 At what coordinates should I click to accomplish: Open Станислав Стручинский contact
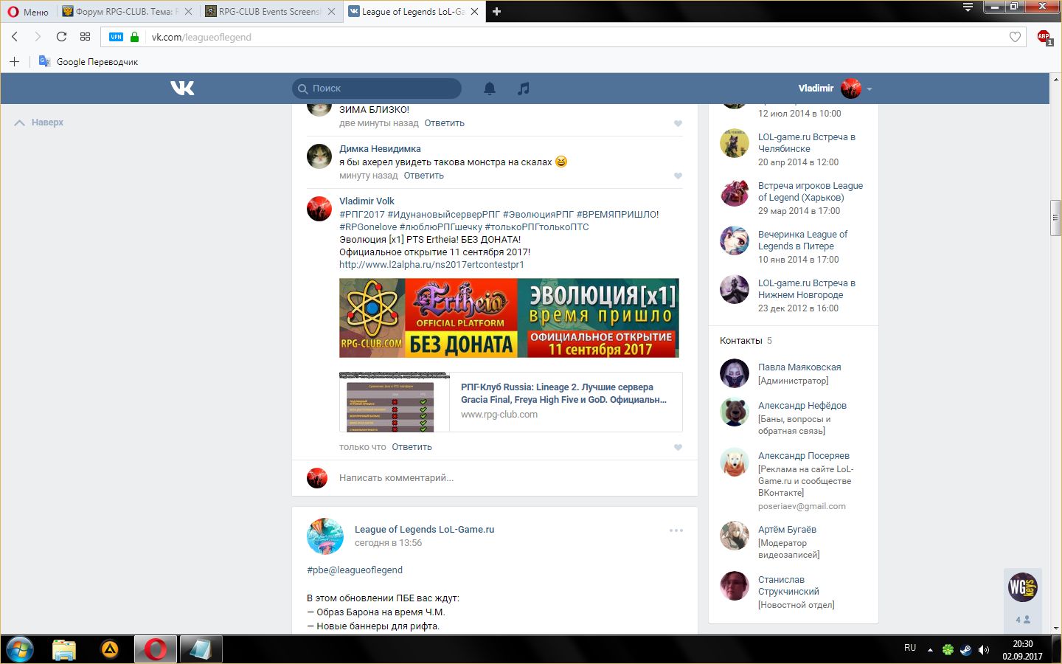coord(788,585)
